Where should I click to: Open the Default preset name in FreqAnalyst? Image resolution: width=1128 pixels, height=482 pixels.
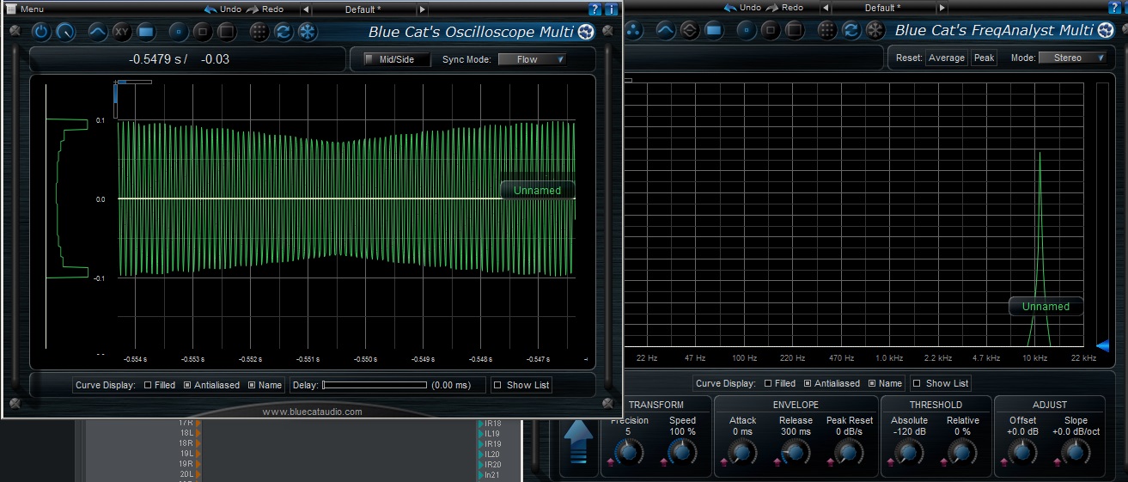[x=882, y=8]
